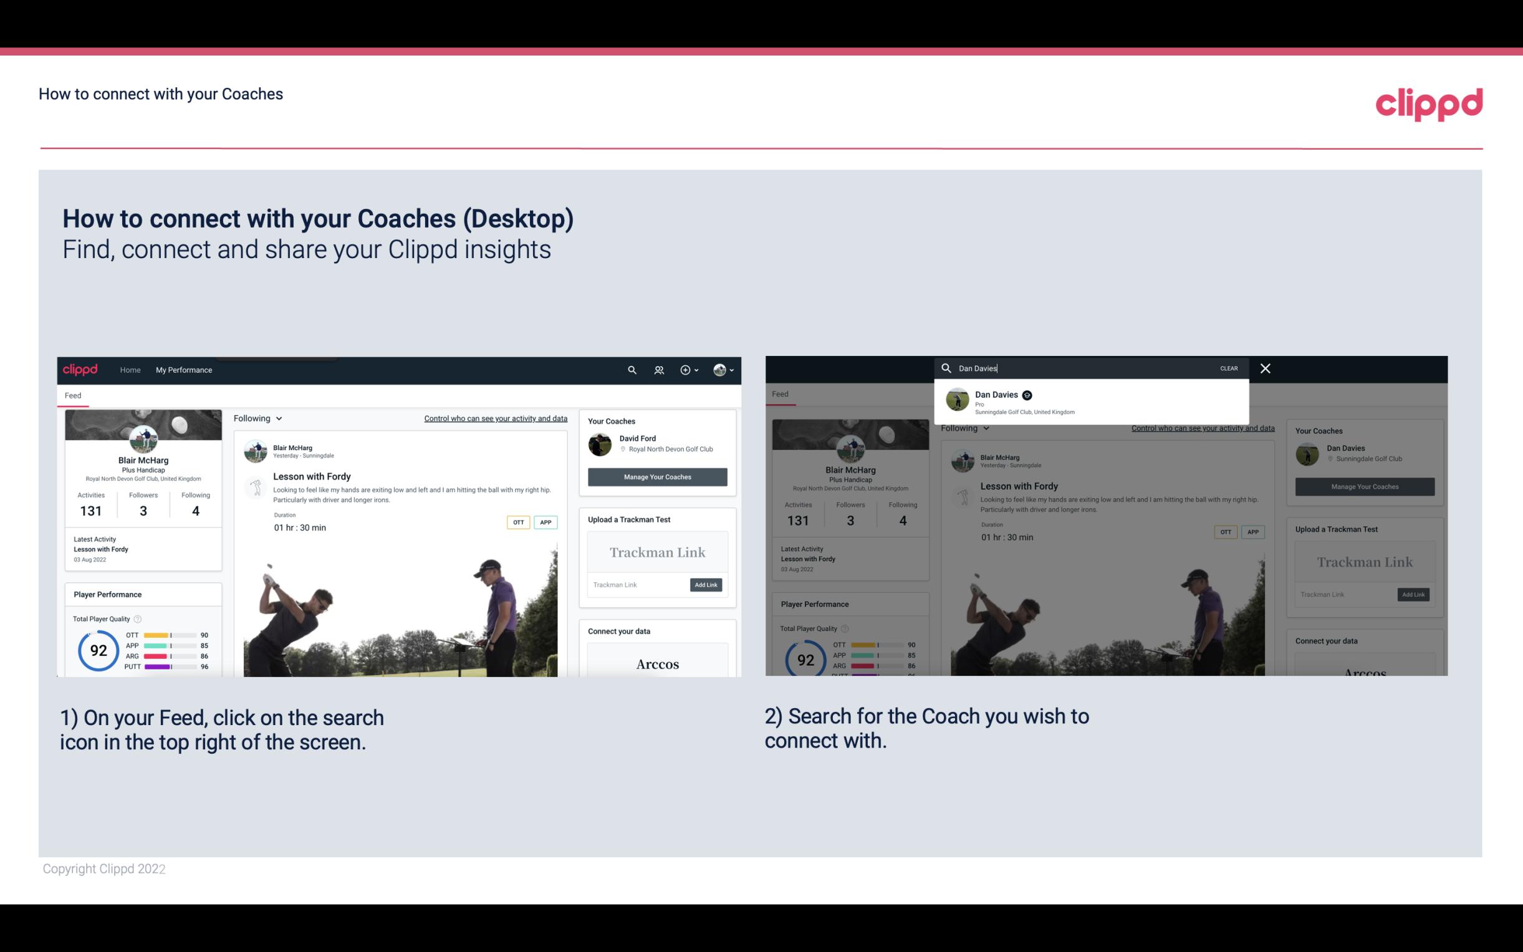Viewport: 1523px width, 952px height.
Task: Click the settings/gear icon in navbar
Action: coord(685,370)
